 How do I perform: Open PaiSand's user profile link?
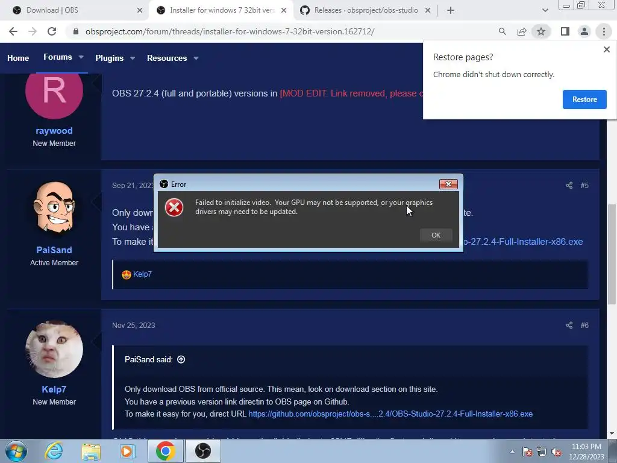[x=54, y=250]
